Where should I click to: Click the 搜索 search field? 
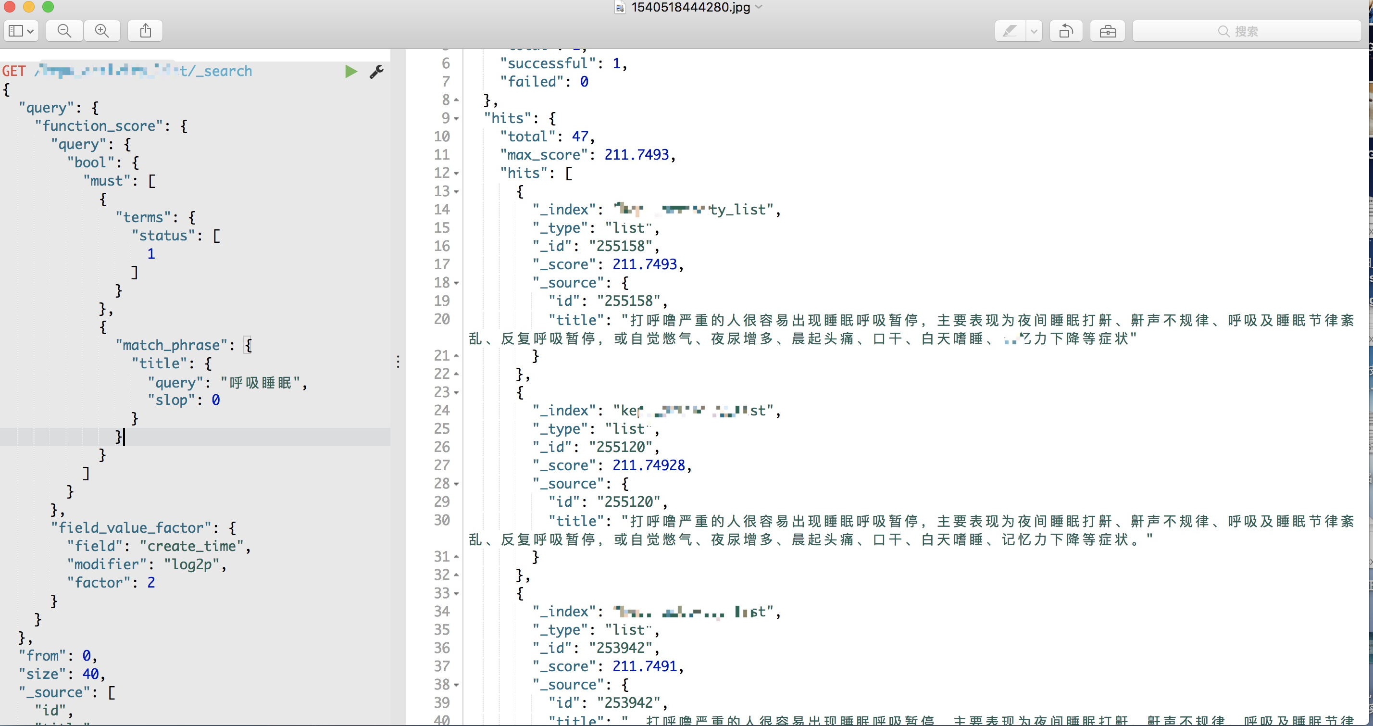pyautogui.click(x=1246, y=31)
